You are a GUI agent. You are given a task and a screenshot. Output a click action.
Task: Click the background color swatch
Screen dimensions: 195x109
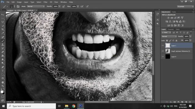pos(4,93)
